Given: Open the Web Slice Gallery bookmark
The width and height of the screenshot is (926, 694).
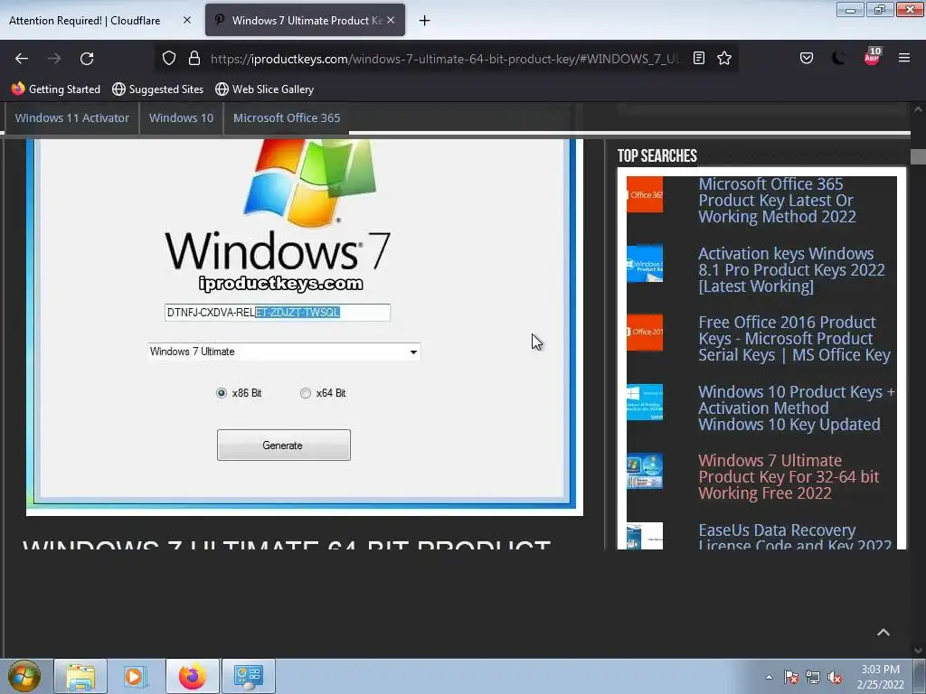Looking at the screenshot, I should [x=265, y=89].
